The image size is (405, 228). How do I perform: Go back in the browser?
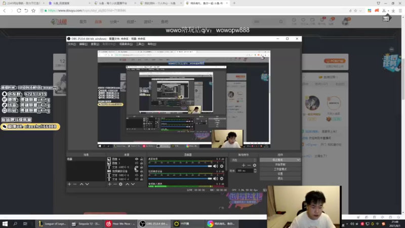click(5, 11)
